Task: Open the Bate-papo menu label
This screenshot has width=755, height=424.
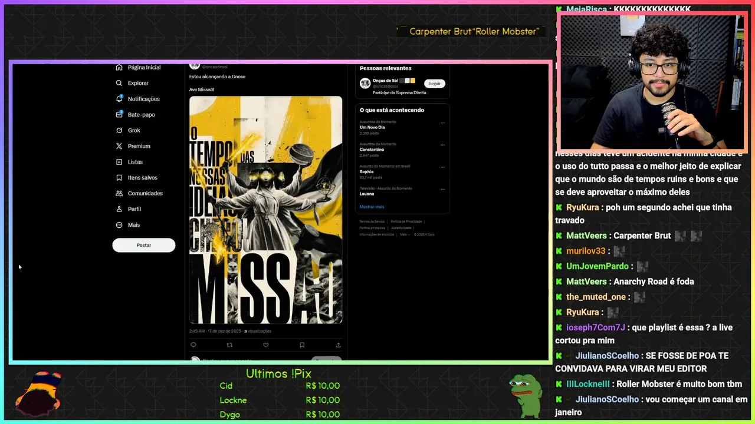Action: 142,114
